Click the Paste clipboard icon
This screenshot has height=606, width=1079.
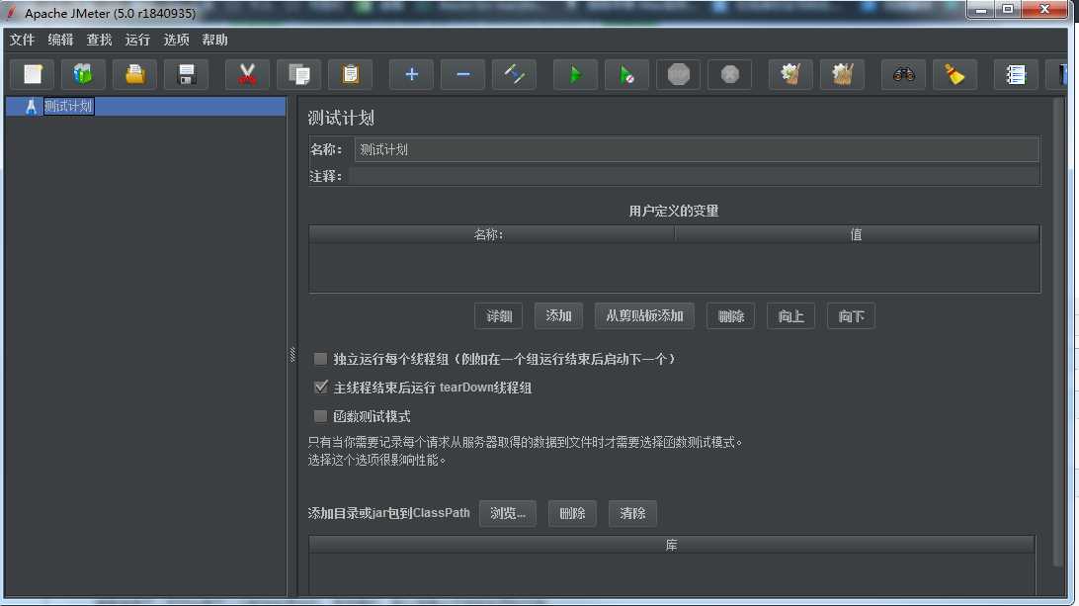coord(350,74)
